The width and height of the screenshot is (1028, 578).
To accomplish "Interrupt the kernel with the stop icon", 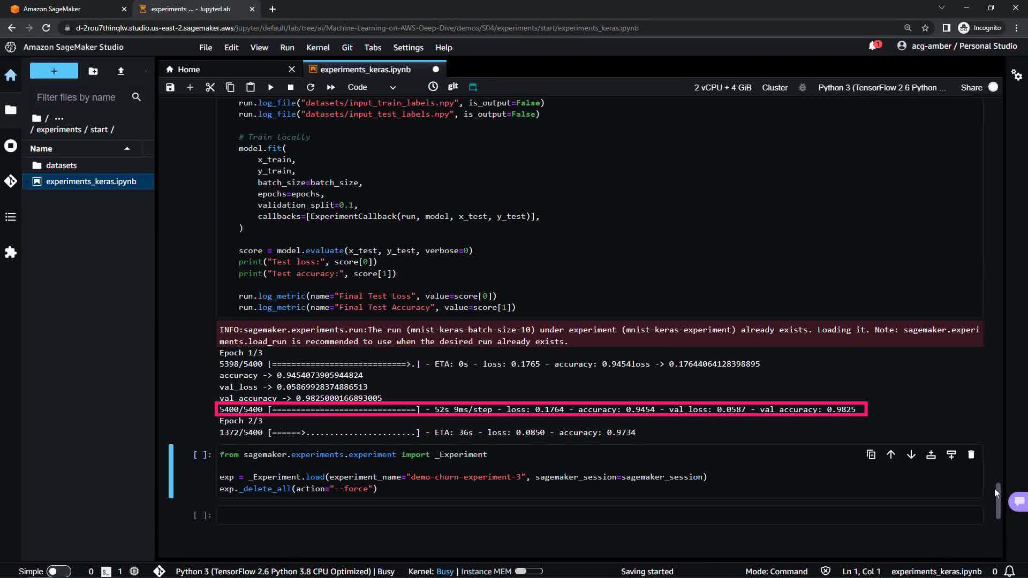I will coord(290,87).
